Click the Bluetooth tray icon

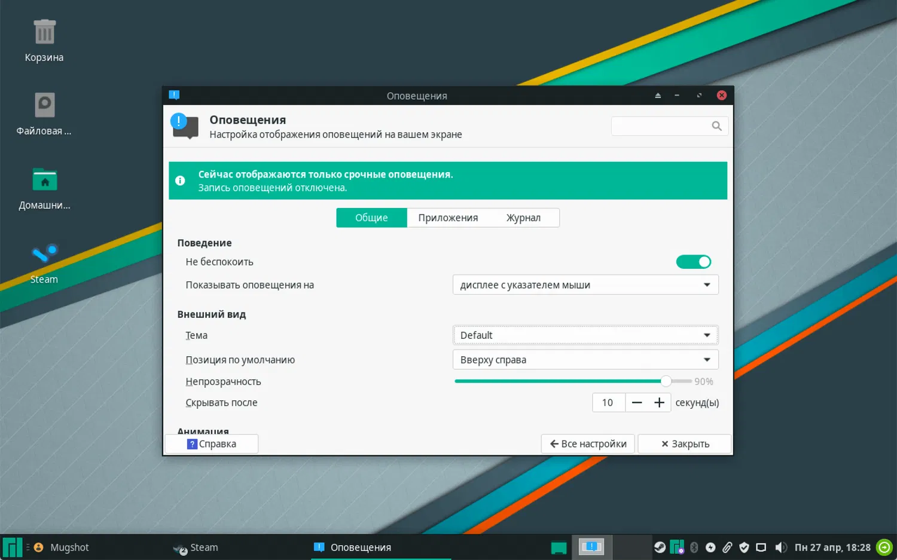tap(694, 547)
